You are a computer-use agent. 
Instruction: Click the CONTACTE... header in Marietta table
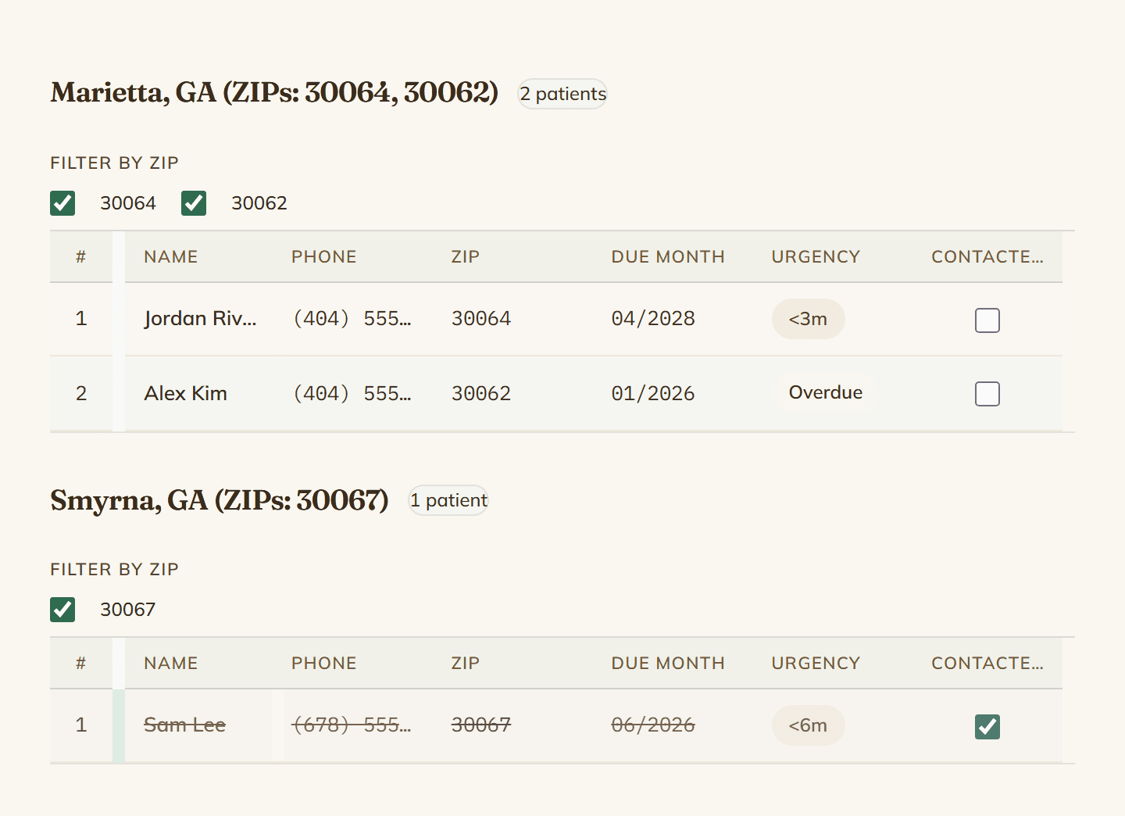click(x=987, y=257)
